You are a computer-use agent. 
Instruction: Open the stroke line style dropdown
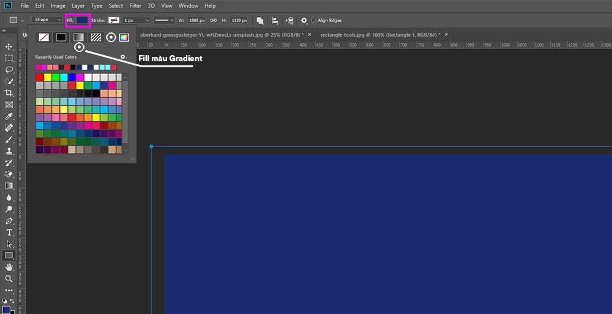click(163, 20)
